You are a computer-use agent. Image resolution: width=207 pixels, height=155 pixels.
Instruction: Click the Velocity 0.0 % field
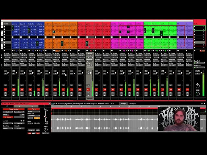pyautogui.click(x=19, y=129)
